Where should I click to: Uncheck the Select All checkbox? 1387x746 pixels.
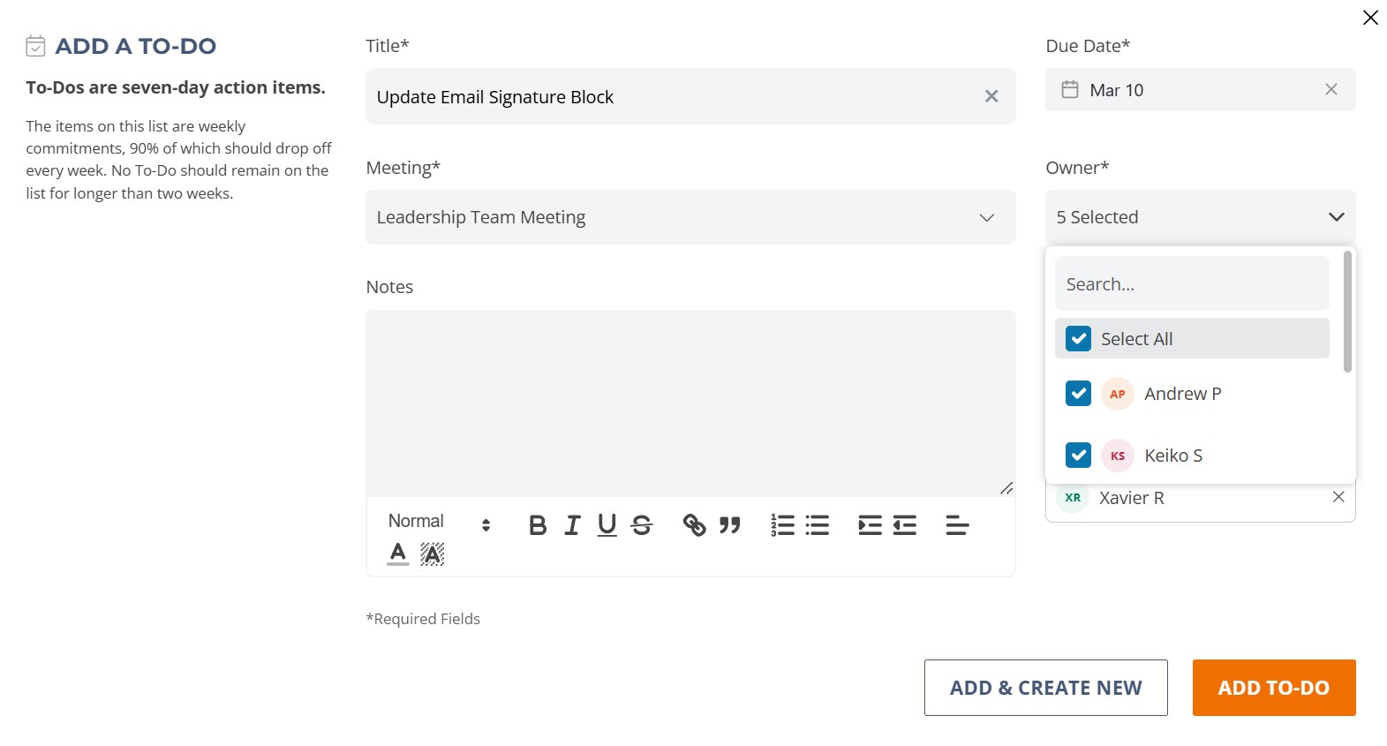pos(1078,339)
